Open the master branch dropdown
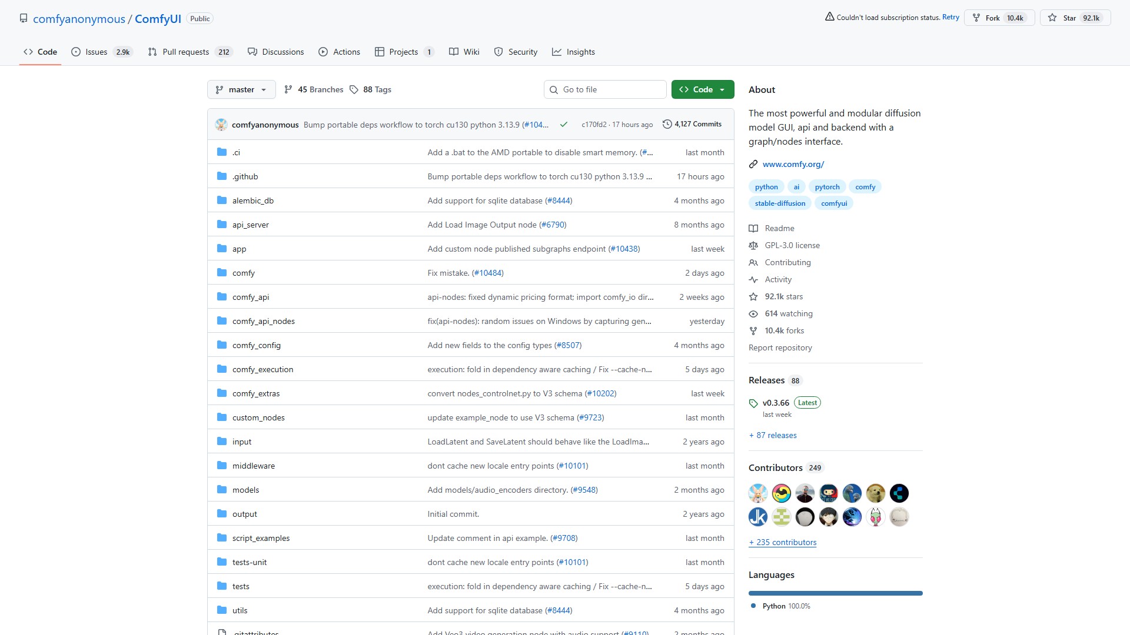The width and height of the screenshot is (1130, 635). tap(241, 89)
